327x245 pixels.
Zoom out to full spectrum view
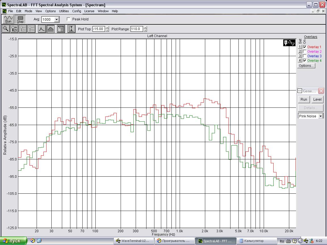(x=32, y=29)
